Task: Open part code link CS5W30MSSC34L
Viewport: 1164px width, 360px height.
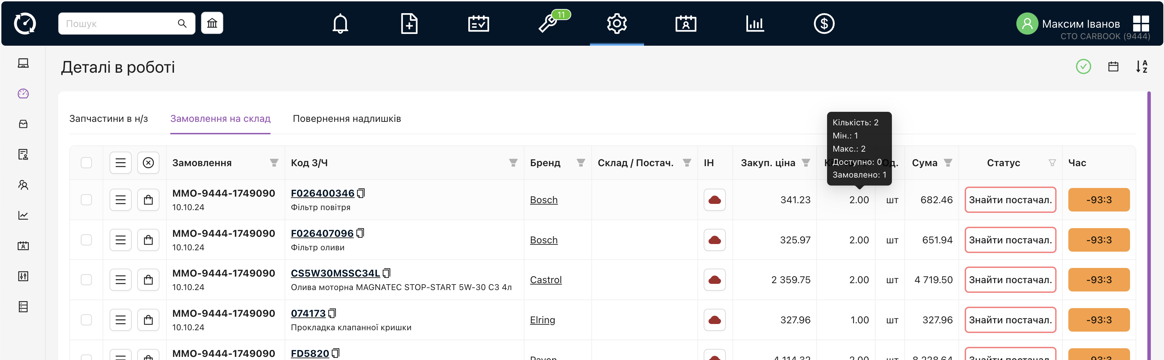Action: pos(335,273)
